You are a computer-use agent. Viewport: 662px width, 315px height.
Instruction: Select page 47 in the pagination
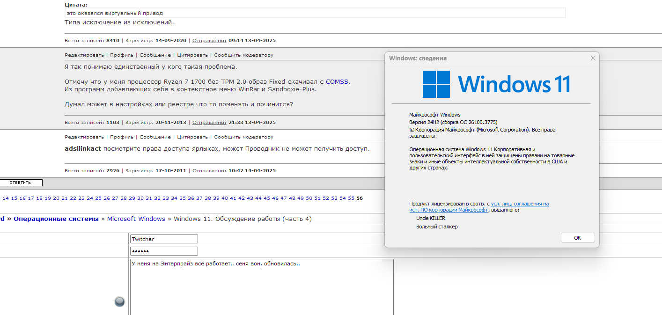tap(284, 198)
